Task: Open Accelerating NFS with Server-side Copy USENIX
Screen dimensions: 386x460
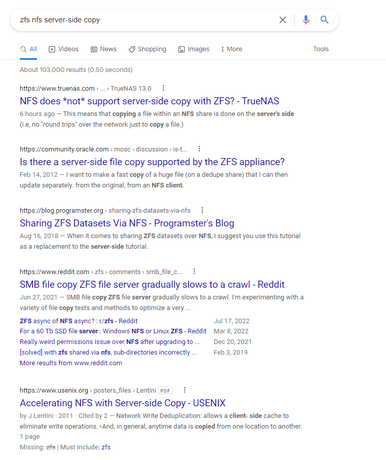Action: point(123,403)
